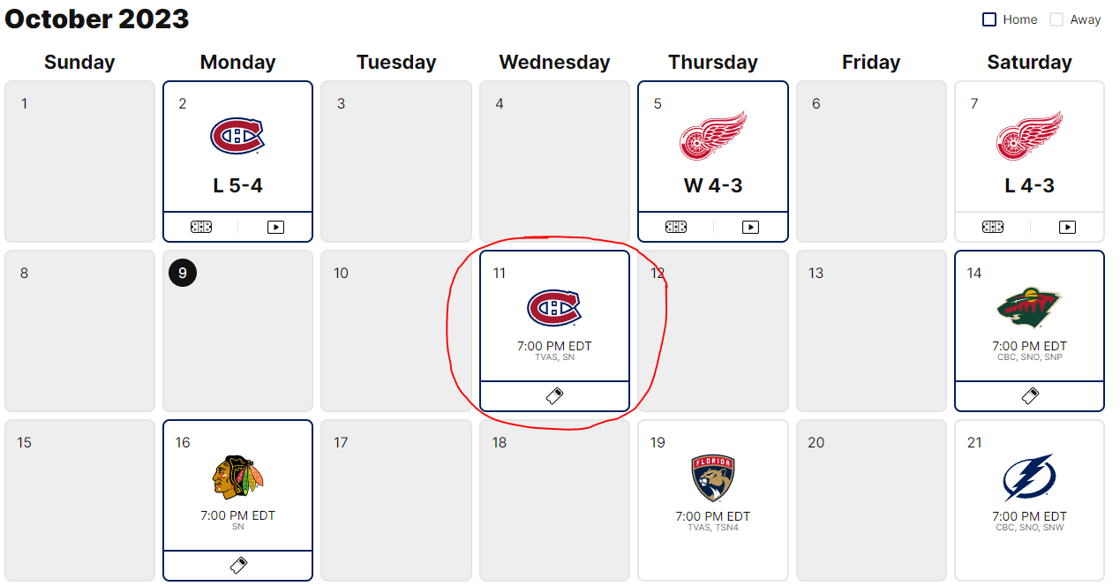1120x586 pixels.
Task: Play video for the October 7 L 4-3 game
Action: click(1067, 227)
